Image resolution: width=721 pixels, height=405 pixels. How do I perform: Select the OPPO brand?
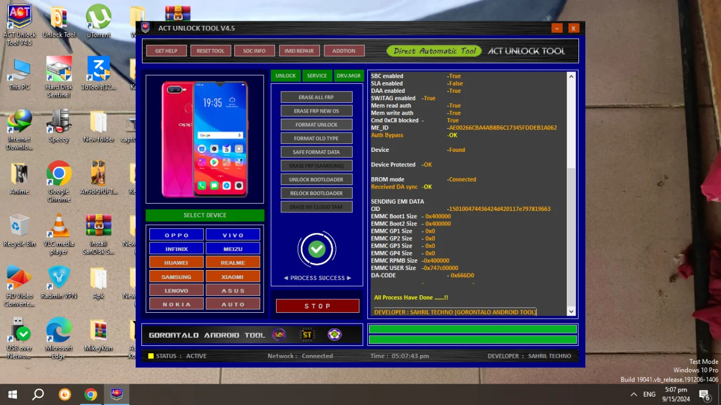pos(177,235)
